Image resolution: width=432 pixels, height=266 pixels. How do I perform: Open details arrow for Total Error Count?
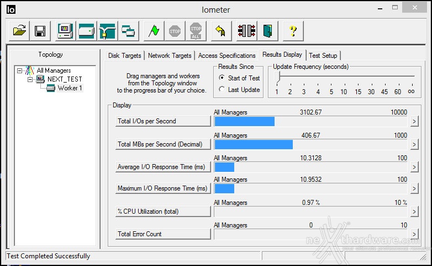pyautogui.click(x=414, y=234)
